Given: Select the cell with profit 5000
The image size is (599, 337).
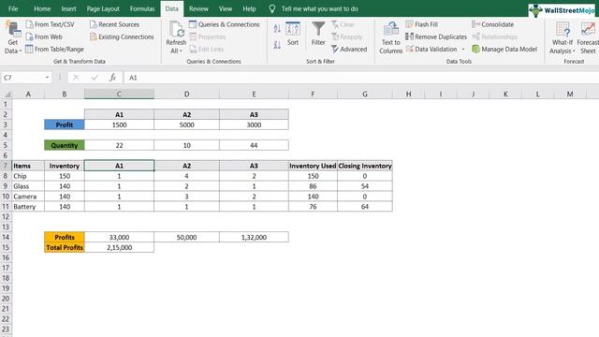Looking at the screenshot, I should 187,125.
